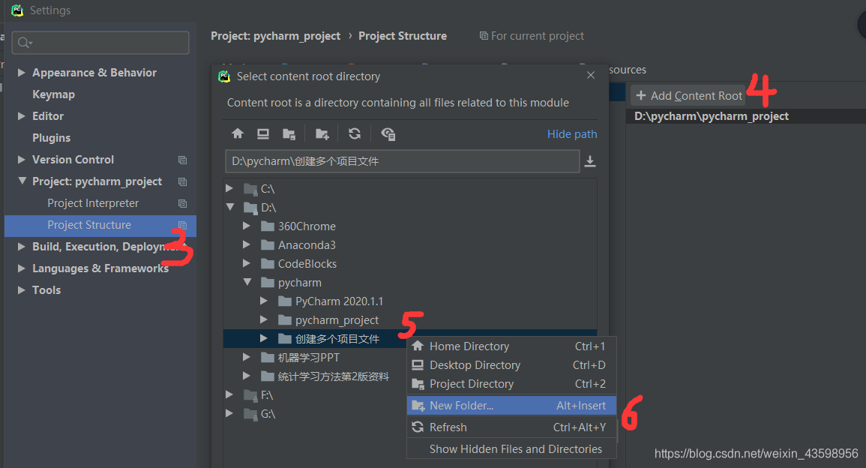Viewport: 866px width, 468px height.
Task: Select Refresh in the context menu
Action: (x=448, y=427)
